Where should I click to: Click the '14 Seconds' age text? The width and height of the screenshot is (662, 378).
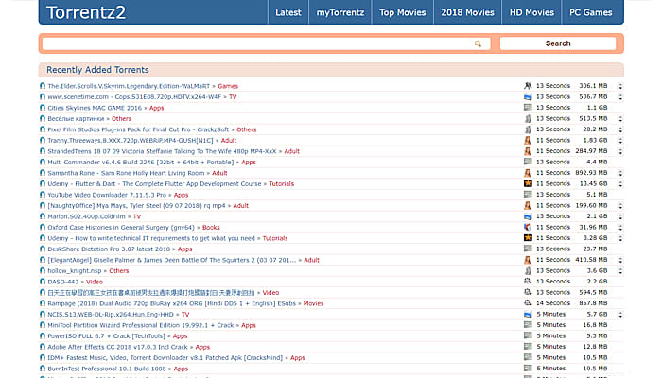[553, 303]
